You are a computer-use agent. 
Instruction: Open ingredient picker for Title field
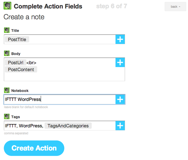120,39
